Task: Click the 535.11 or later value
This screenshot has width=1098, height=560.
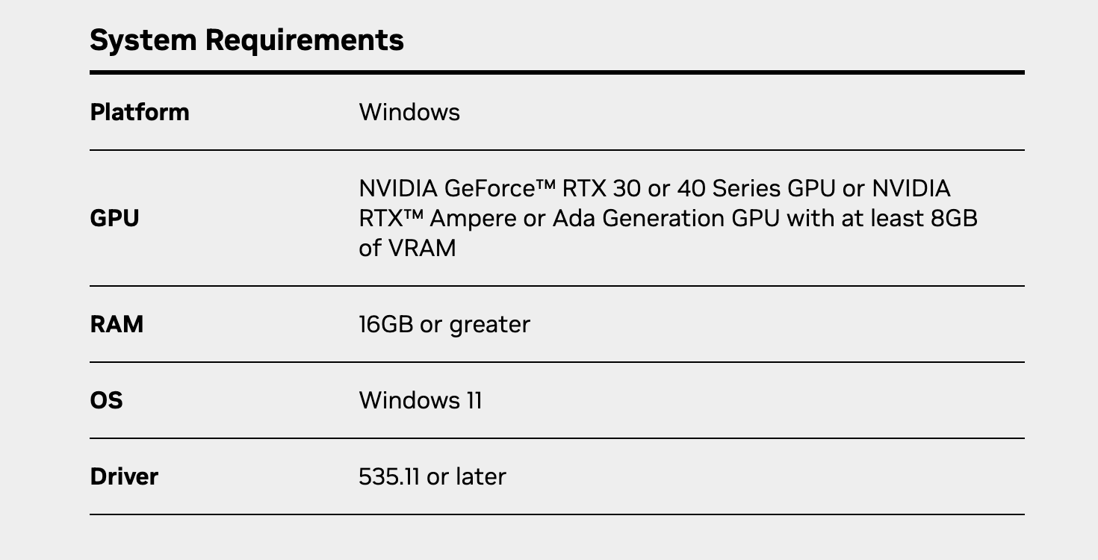Action: (432, 476)
